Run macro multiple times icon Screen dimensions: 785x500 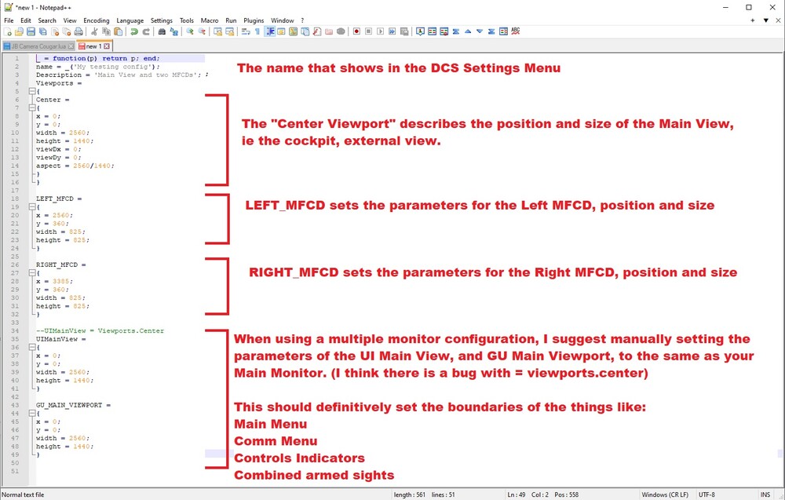point(392,31)
